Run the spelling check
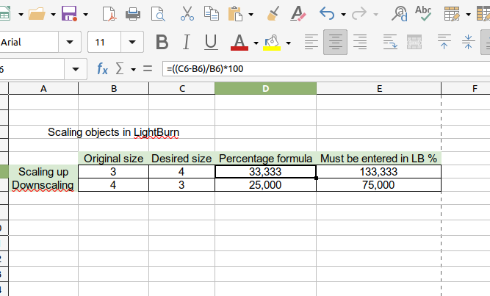Screen dimensions: 490x296 pos(424,13)
